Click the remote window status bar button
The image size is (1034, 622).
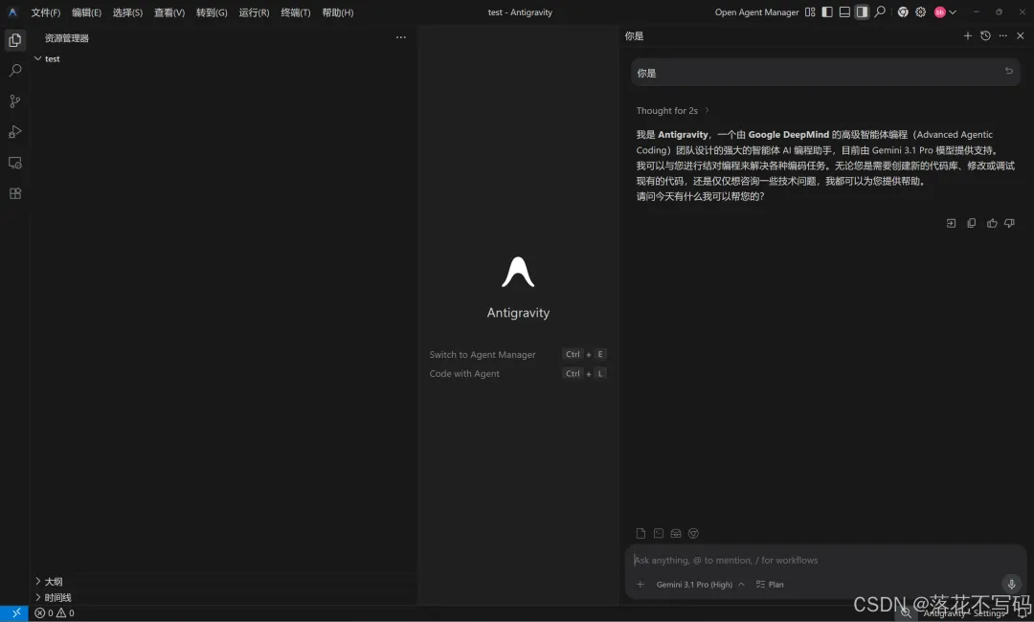[x=14, y=612]
